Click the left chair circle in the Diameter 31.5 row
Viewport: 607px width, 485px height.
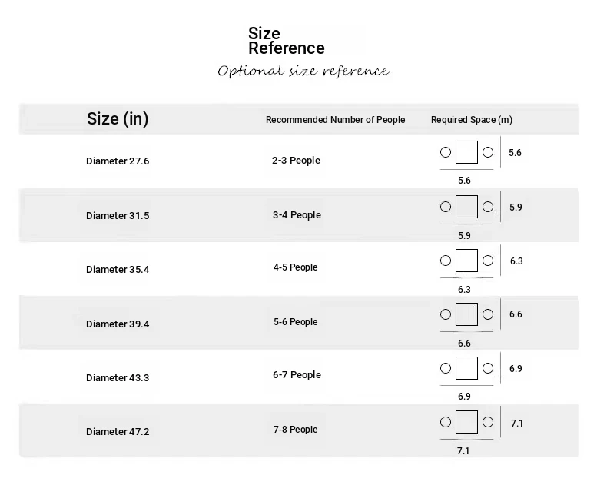pyautogui.click(x=446, y=207)
